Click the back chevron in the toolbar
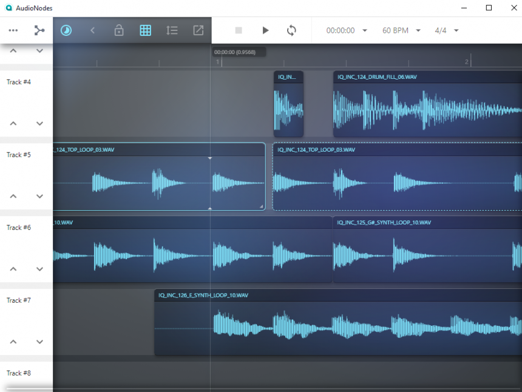This screenshot has width=522, height=392. click(x=92, y=30)
